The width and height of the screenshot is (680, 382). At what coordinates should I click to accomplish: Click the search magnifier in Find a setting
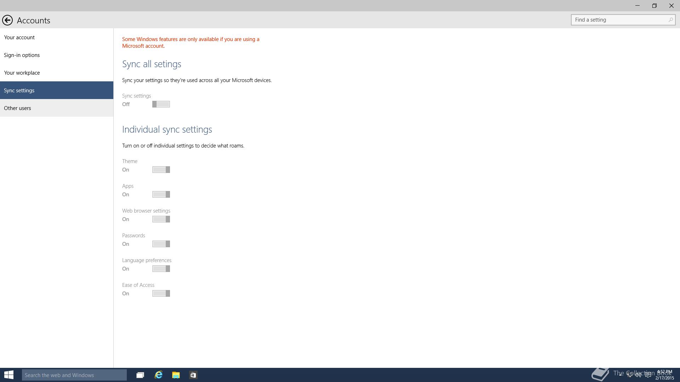coord(670,20)
